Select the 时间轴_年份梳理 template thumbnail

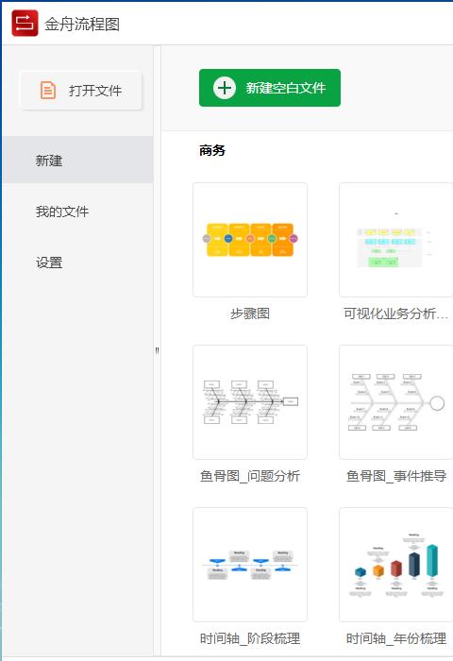tap(396, 565)
